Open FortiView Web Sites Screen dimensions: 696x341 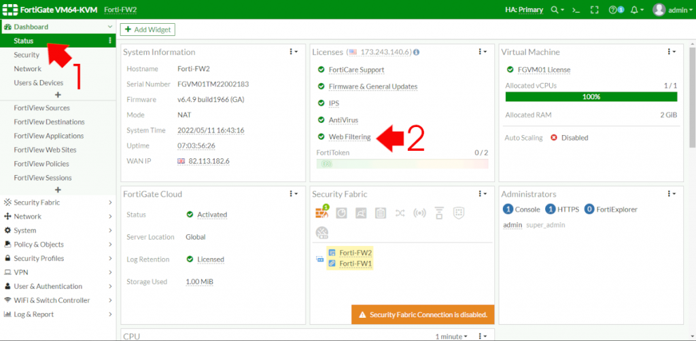pos(46,150)
